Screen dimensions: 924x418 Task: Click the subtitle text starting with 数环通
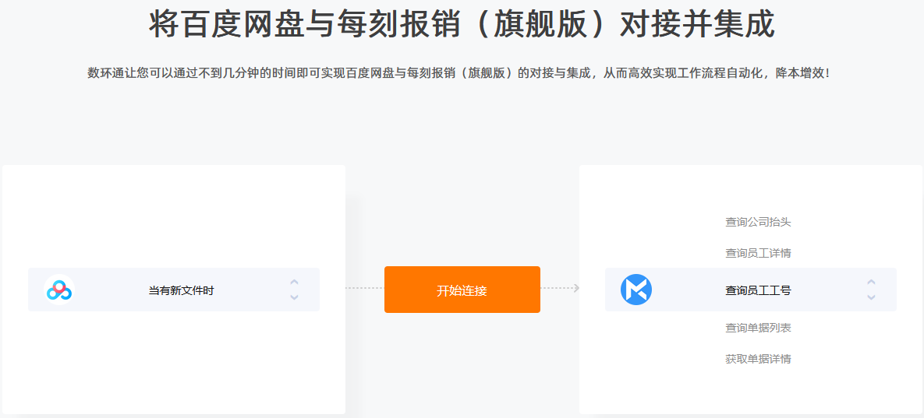pyautogui.click(x=459, y=73)
